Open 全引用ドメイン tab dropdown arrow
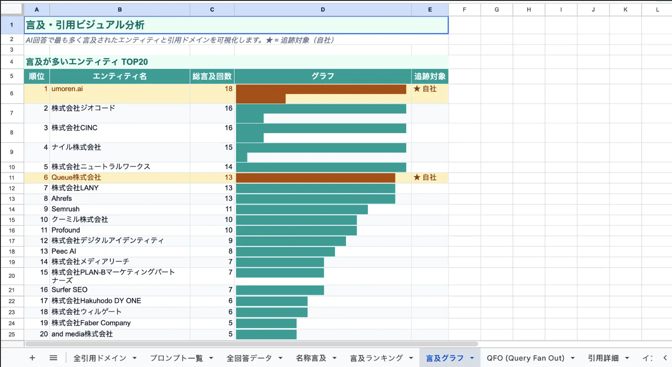The width and height of the screenshot is (672, 367). coord(135,358)
